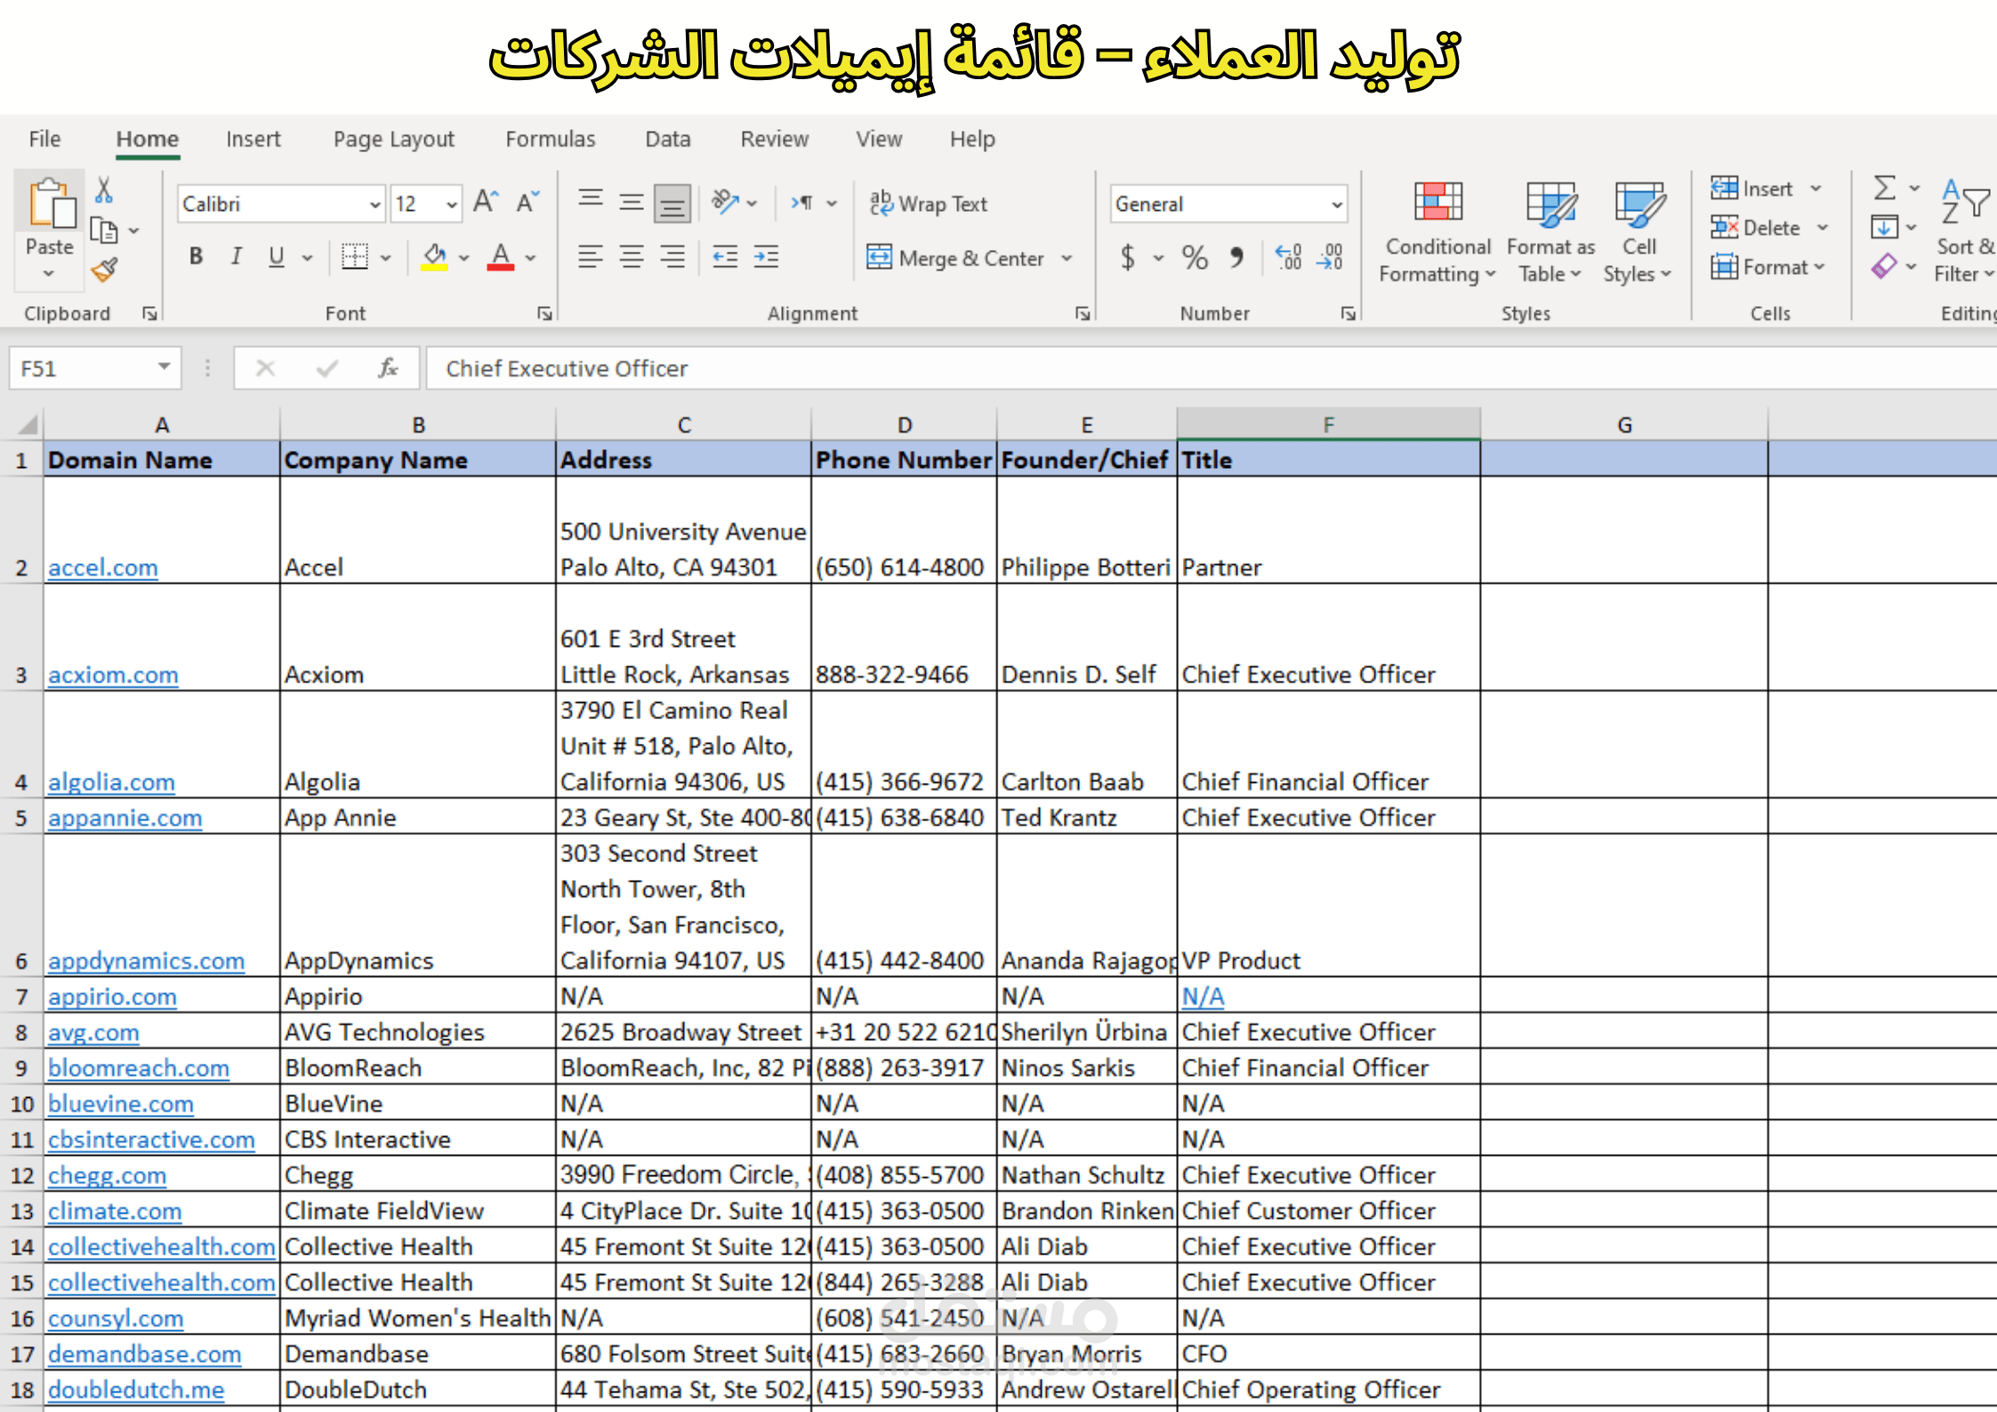Decrease indent in the alignment group
Viewport: 1997px width, 1412px height.
[725, 257]
